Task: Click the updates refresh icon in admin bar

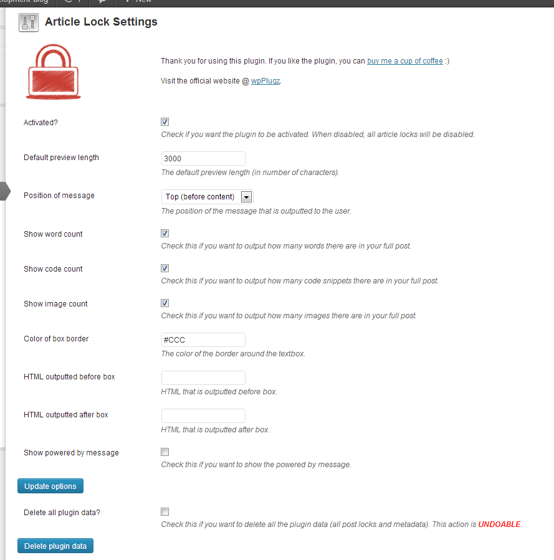Action: [x=67, y=2]
